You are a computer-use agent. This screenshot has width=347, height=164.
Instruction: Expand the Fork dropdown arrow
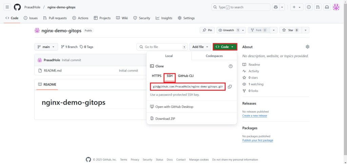pos(274,30)
